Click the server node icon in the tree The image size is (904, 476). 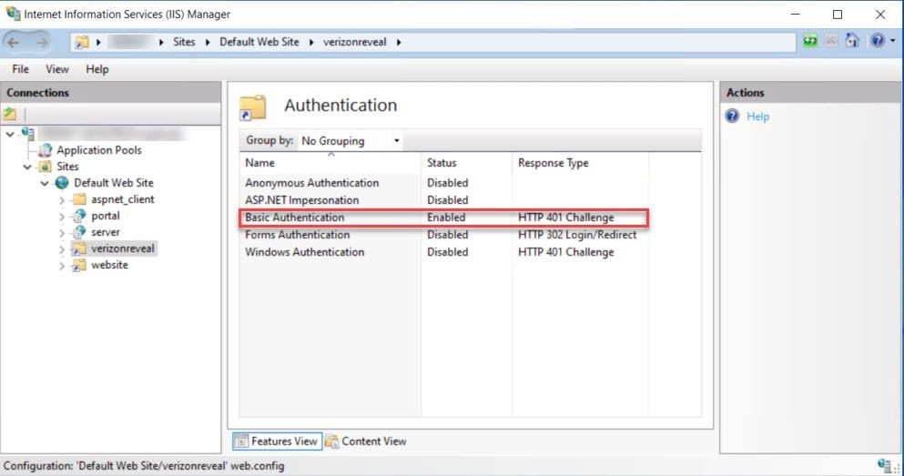27,134
